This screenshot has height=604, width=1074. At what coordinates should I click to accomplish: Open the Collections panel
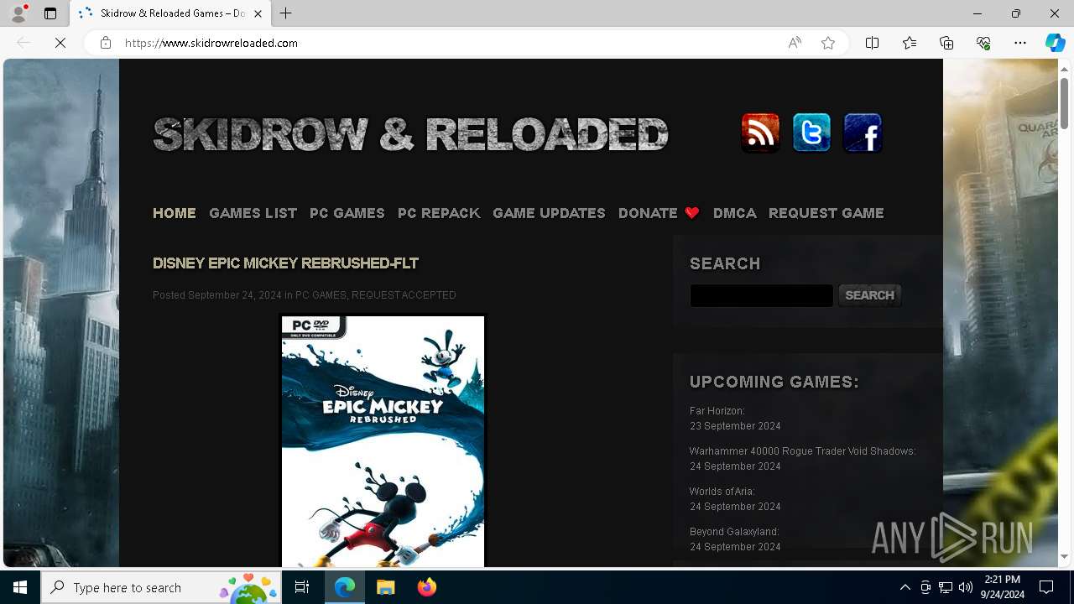(x=946, y=43)
